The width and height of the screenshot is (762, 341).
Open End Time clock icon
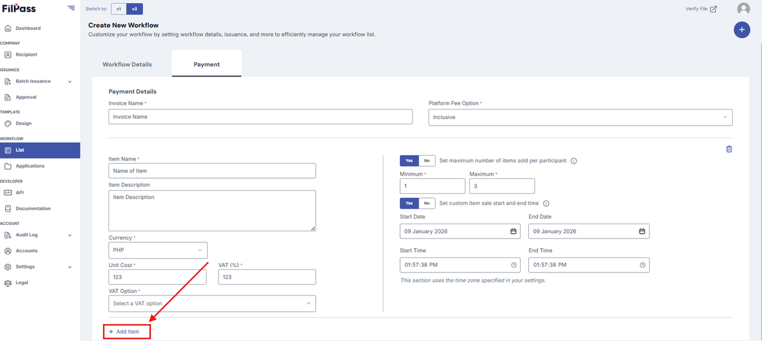click(643, 265)
